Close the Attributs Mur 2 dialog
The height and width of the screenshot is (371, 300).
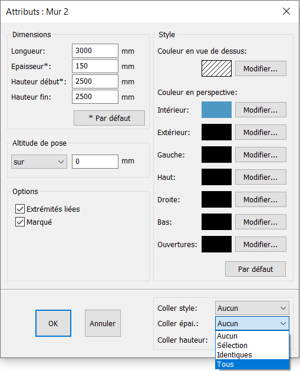286,11
